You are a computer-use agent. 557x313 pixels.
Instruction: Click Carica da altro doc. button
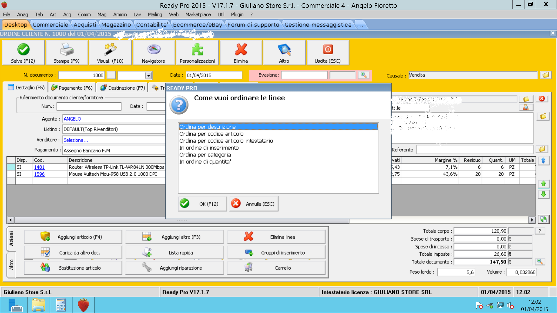coord(73,252)
